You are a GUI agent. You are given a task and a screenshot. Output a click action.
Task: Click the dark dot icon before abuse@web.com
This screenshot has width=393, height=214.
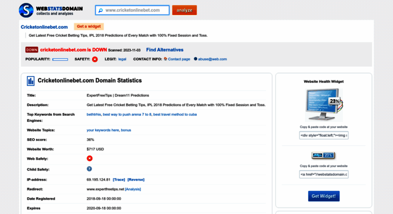pyautogui.click(x=196, y=59)
